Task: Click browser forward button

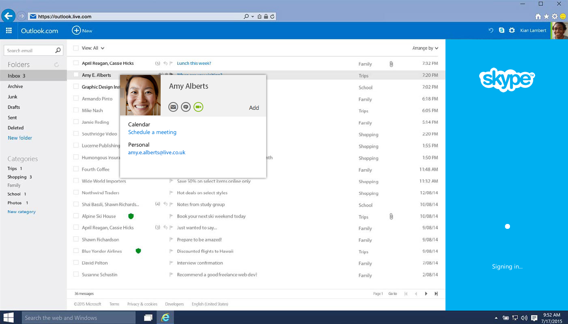Action: point(22,16)
